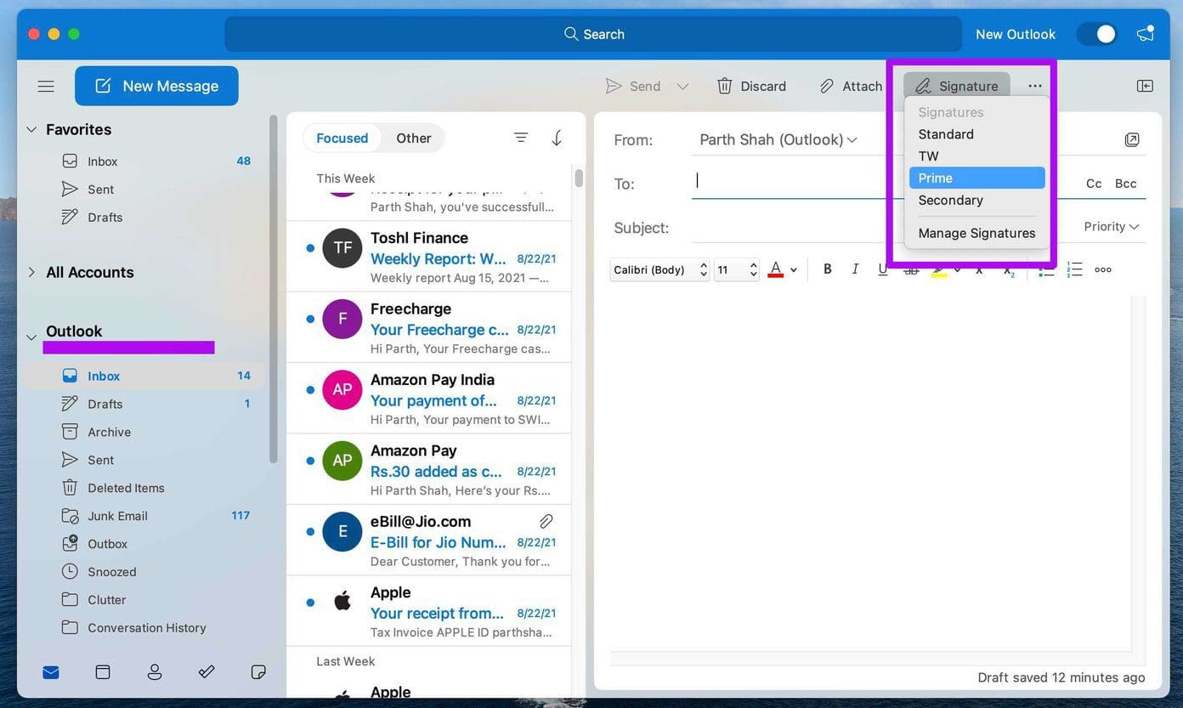The height and width of the screenshot is (708, 1183).
Task: Click the message list scrollbar
Action: pyautogui.click(x=579, y=178)
